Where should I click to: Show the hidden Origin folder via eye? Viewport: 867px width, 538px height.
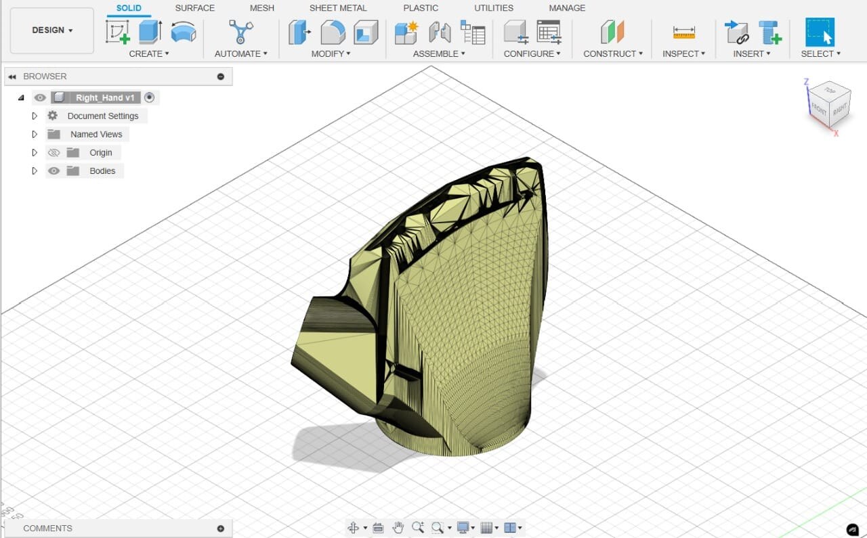click(54, 153)
